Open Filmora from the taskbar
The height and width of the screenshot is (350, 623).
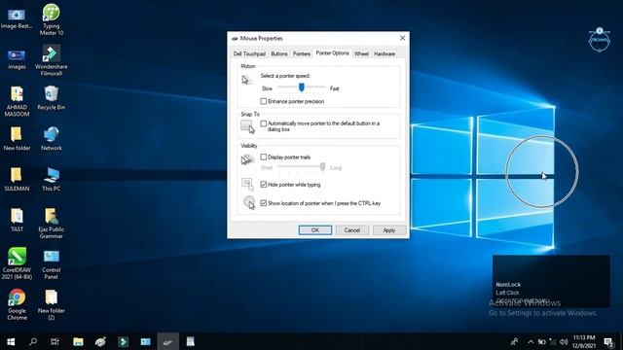(123, 341)
